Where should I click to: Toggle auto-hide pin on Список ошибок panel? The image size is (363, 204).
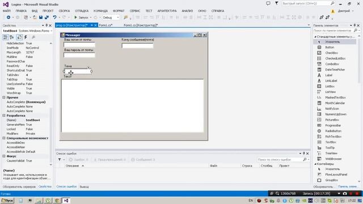coord(304,154)
